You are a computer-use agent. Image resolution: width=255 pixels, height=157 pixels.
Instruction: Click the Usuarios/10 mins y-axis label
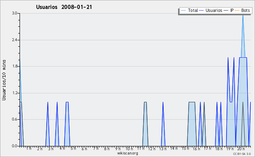click(x=4, y=80)
